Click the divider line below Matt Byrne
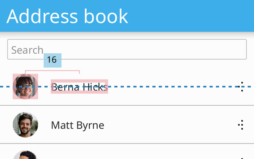The image size is (254, 159). 127,143
